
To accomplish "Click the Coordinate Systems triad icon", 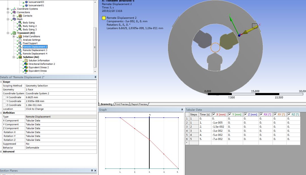I will tap(14, 9).
